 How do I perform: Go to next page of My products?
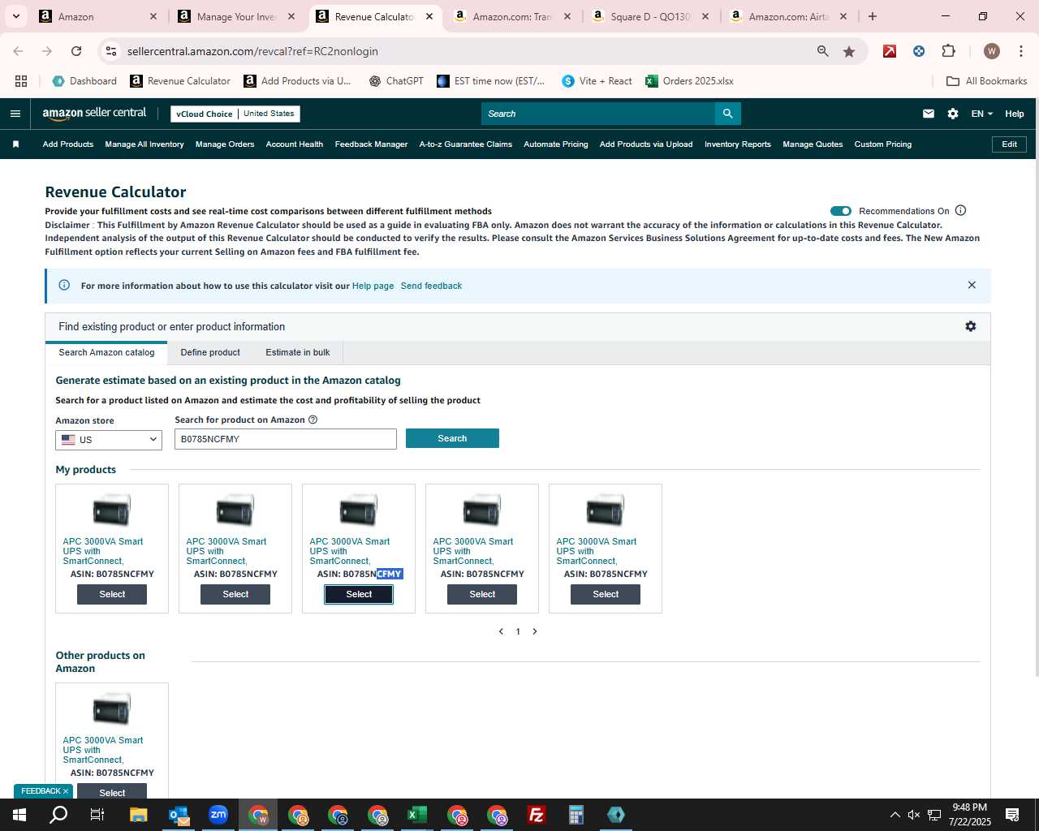pyautogui.click(x=535, y=631)
